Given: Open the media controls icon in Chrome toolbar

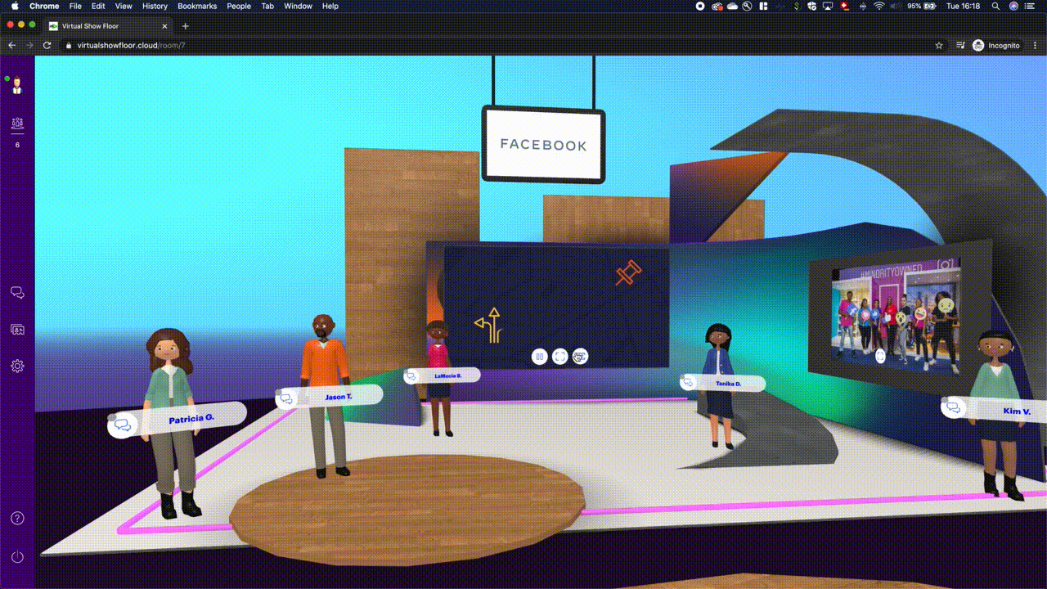Looking at the screenshot, I should (960, 45).
